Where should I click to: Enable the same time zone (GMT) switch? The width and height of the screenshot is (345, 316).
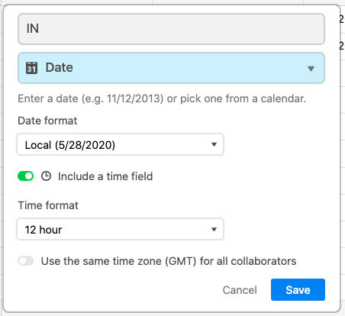pyautogui.click(x=25, y=261)
